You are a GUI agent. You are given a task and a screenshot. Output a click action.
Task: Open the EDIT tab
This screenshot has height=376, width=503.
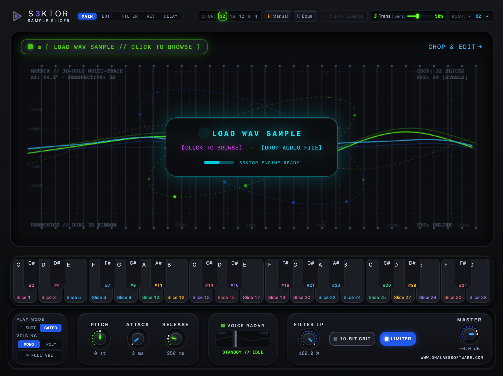(107, 16)
